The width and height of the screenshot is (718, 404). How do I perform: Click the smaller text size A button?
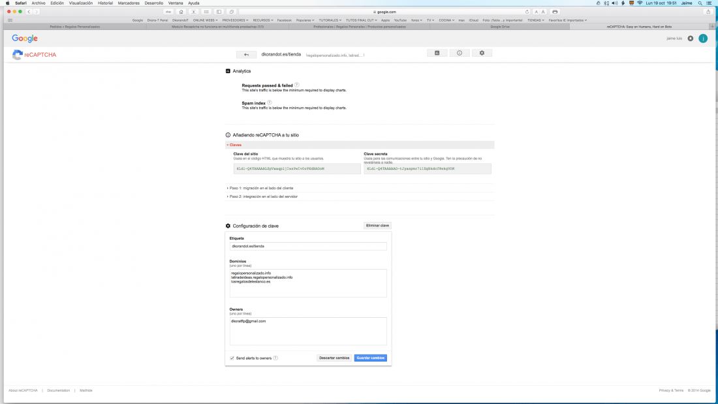click(536, 12)
